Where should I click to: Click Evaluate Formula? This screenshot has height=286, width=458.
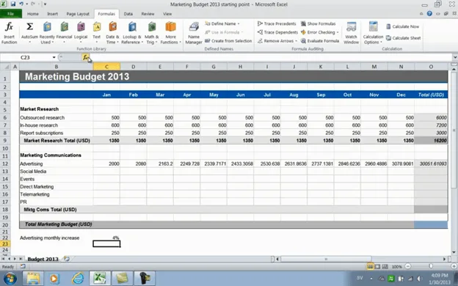320,41
